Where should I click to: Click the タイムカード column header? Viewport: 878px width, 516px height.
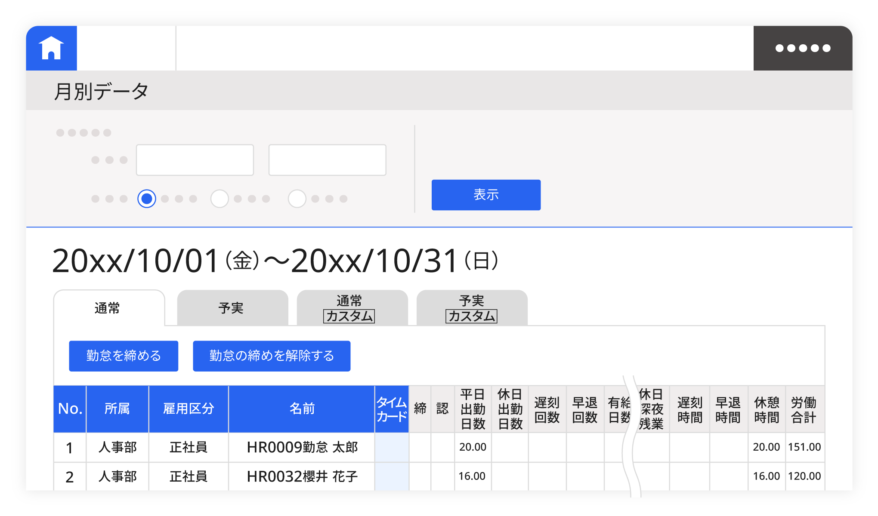(391, 409)
